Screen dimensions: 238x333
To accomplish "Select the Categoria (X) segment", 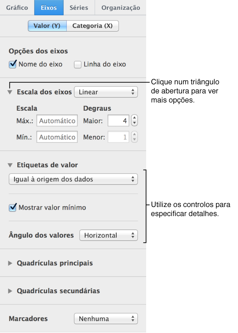I will tap(93, 26).
